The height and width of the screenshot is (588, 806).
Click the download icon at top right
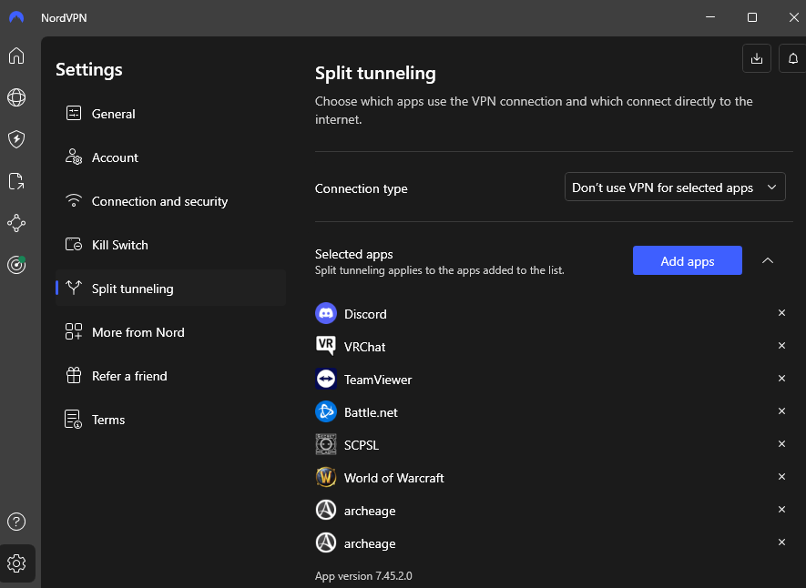click(757, 58)
